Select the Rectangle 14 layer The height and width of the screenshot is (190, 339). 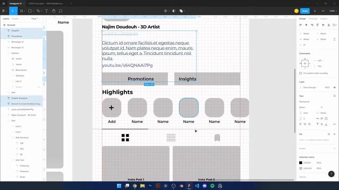[x=21, y=42]
